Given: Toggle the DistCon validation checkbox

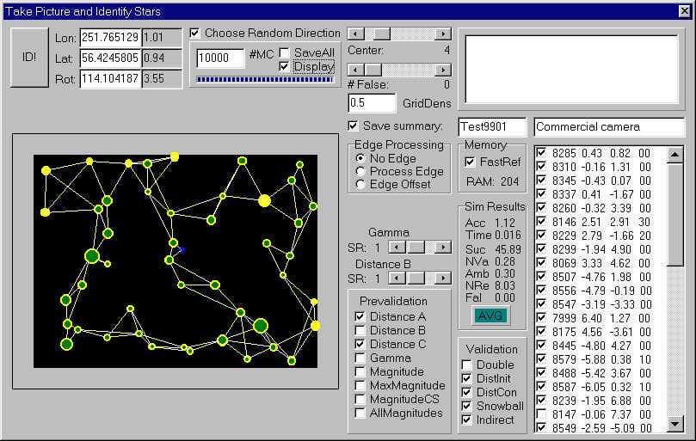Looking at the screenshot, I should tap(466, 392).
